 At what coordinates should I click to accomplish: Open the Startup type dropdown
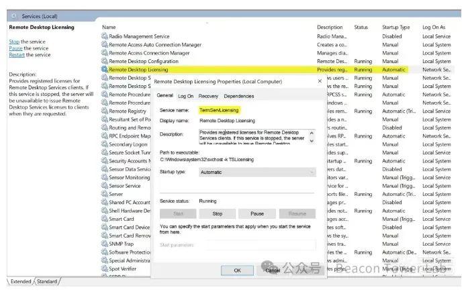pyautogui.click(x=257, y=172)
